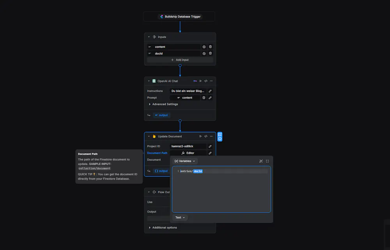Collapse the OpenAI AI Chat node

point(149,81)
